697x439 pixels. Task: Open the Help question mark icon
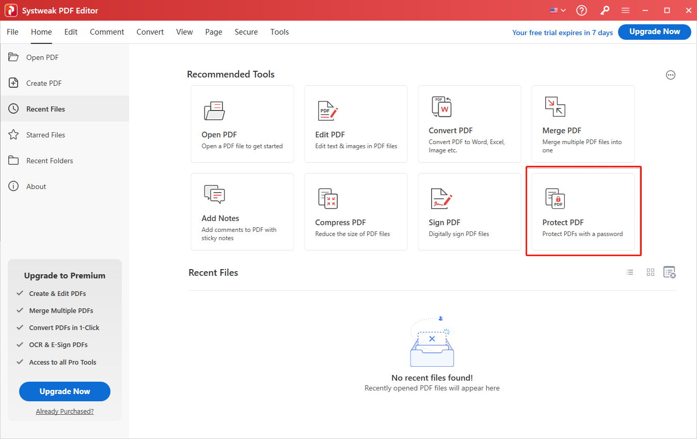[582, 10]
